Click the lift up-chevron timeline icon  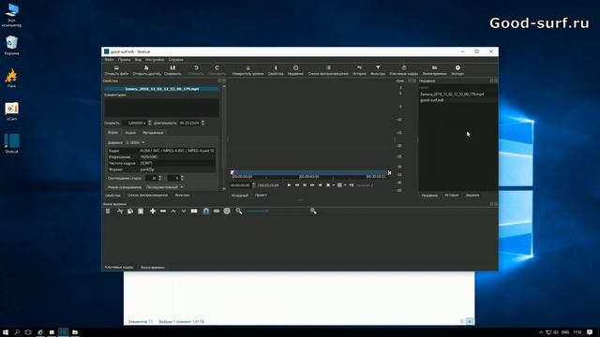[x=173, y=211]
